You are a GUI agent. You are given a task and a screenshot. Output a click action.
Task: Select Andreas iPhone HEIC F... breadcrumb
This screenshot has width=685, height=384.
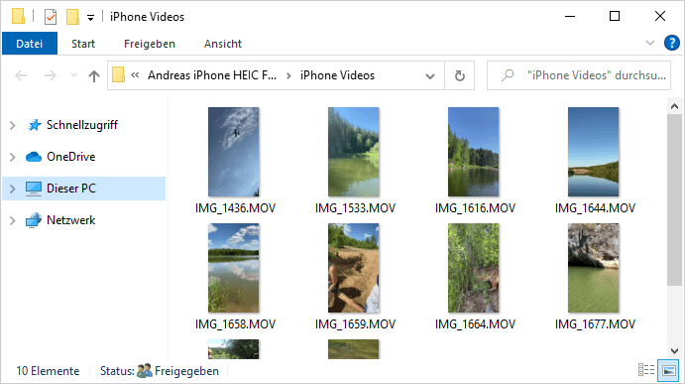pos(212,75)
